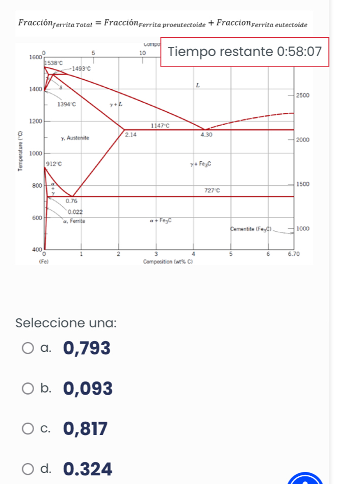This screenshot has width=337, height=484.
Task: Click the ferrite fraction formula at top
Action: pyautogui.click(x=162, y=23)
